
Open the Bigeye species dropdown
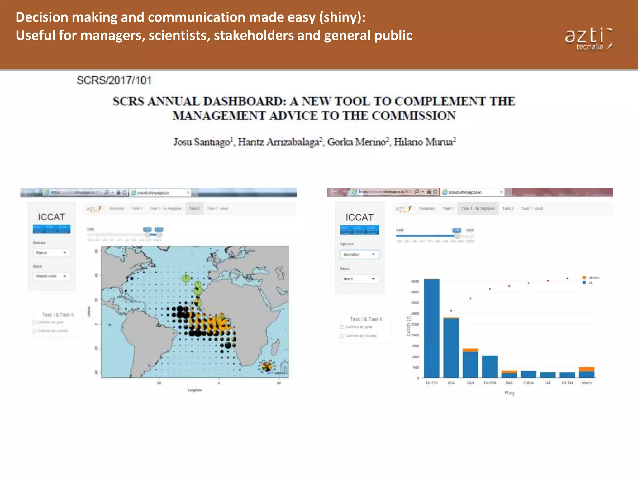(x=51, y=253)
